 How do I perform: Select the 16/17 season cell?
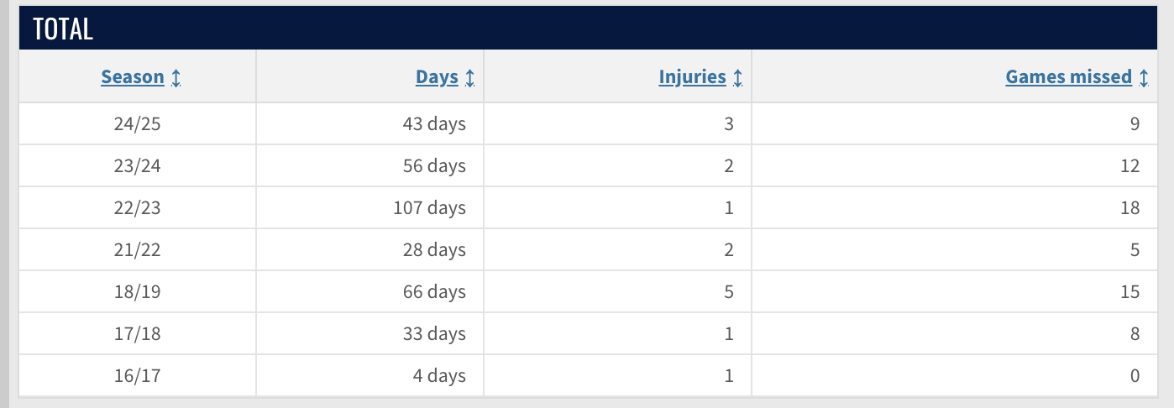point(137,376)
